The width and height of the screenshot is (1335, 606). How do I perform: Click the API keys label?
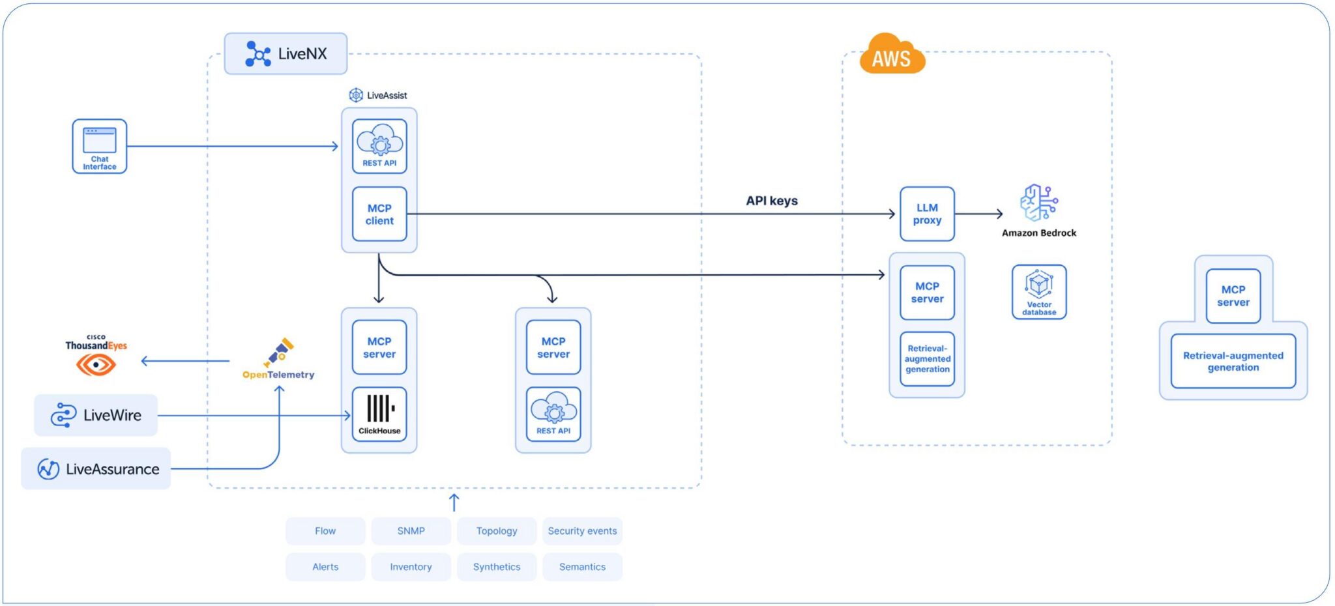point(772,201)
